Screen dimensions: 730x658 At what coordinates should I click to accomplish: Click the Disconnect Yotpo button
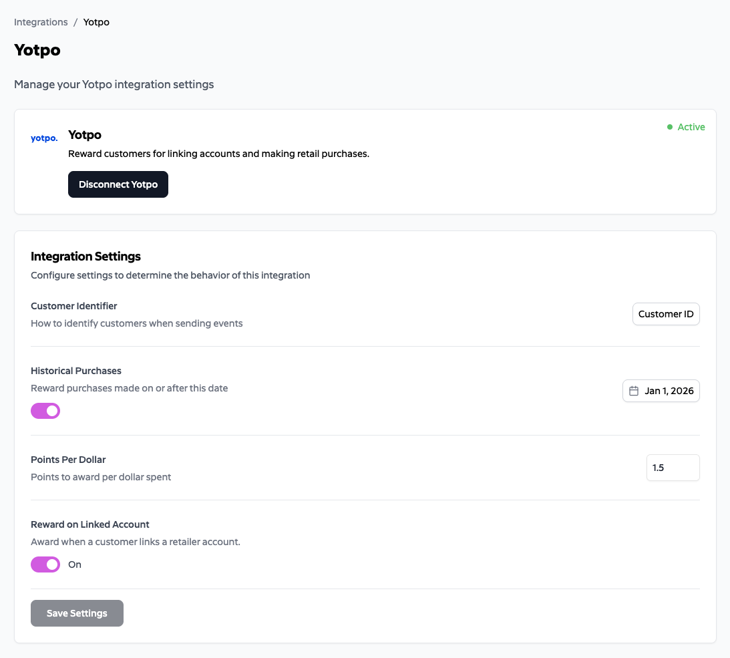pyautogui.click(x=118, y=184)
